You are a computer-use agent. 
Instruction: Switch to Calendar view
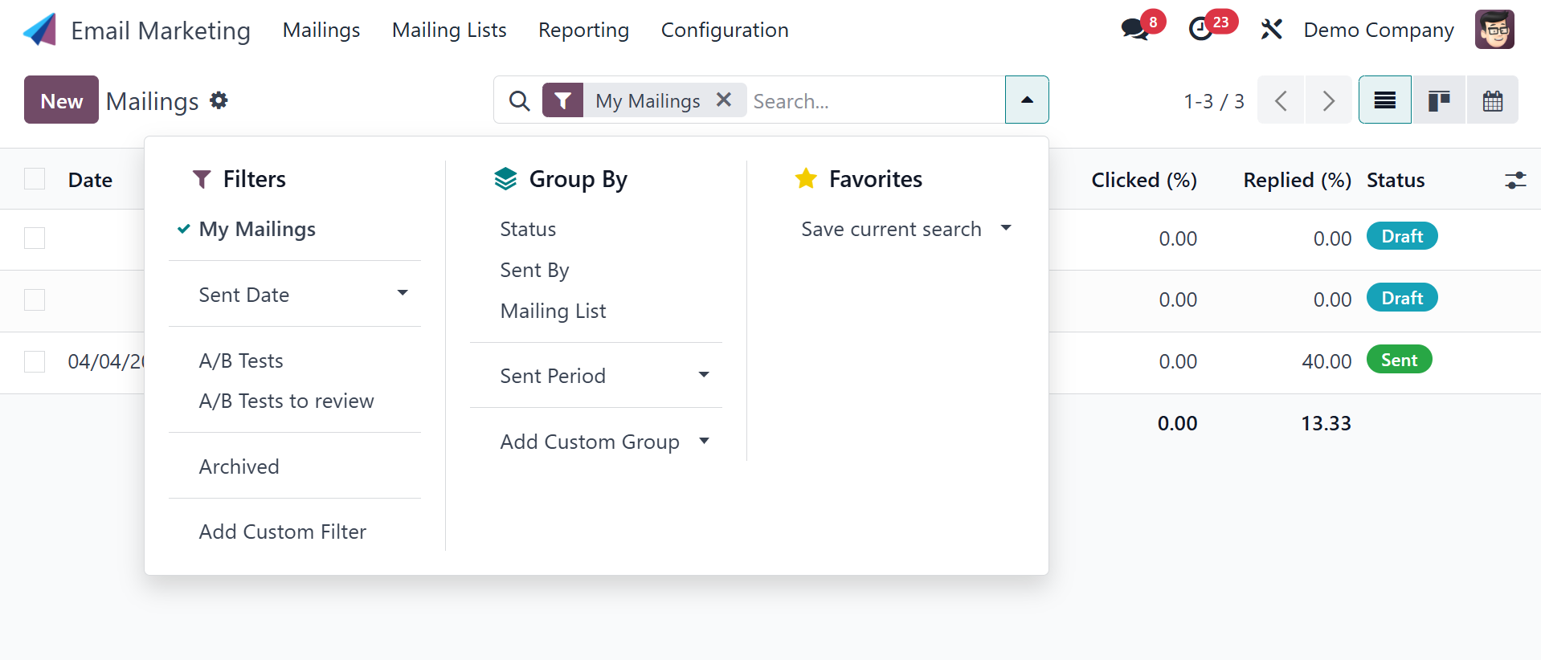point(1492,100)
